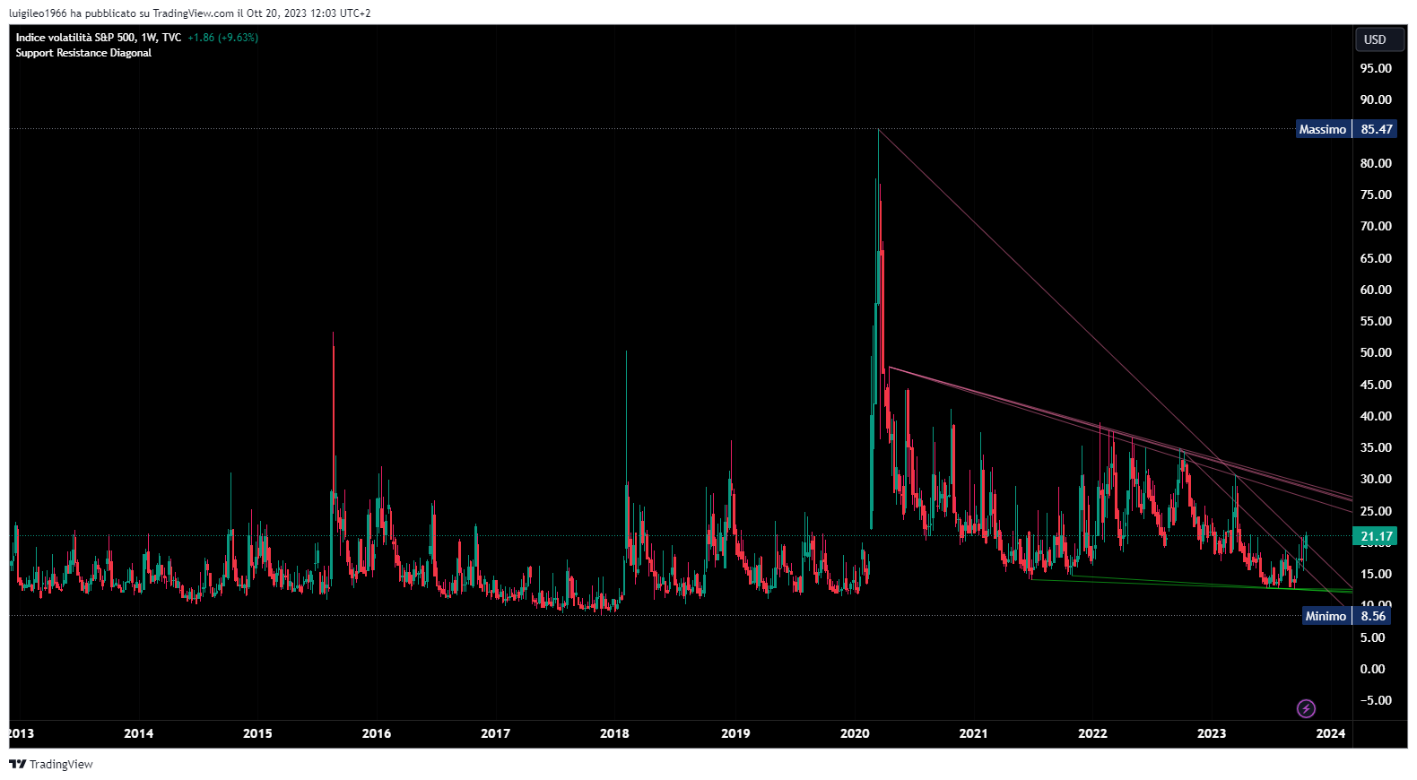The width and height of the screenshot is (1417, 780).
Task: Click the 2014 label on the time axis
Action: tap(138, 733)
